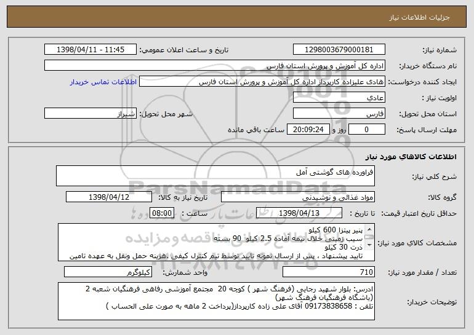The image size is (474, 335).
Task: Click the phone number 09173838658
Action: click(329, 306)
